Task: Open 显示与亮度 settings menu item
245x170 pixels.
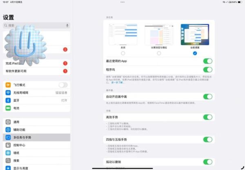Action: click(37, 168)
